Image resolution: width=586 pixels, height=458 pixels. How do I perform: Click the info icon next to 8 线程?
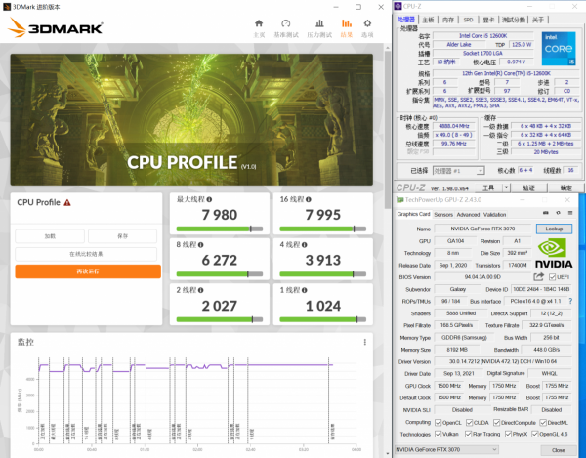coord(200,245)
